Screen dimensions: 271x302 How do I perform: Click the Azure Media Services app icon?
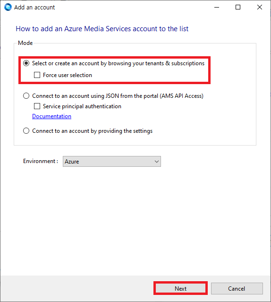pyautogui.click(x=8, y=7)
